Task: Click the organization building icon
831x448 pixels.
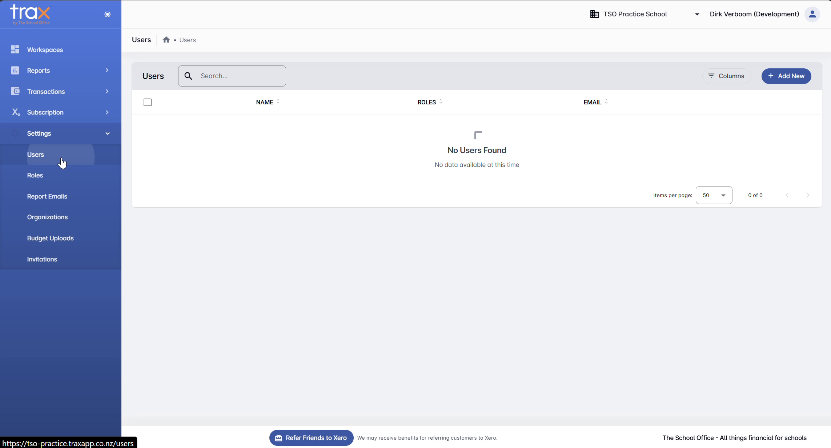Action: click(594, 14)
